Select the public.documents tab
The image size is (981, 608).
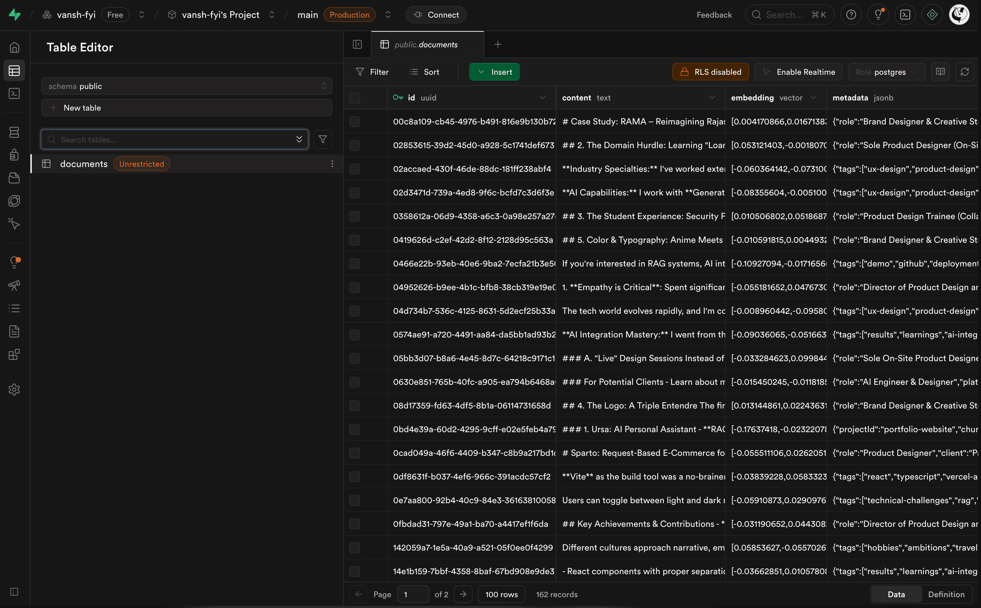pos(426,45)
